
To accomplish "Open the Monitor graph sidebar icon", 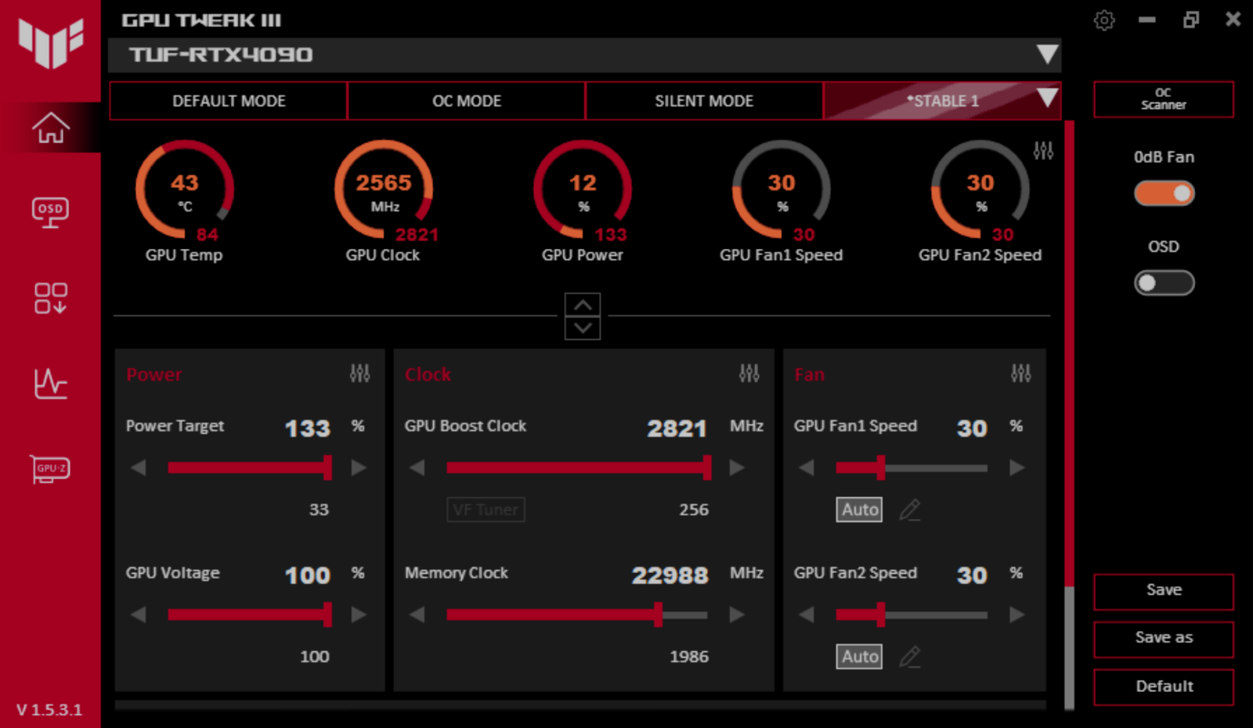I will pyautogui.click(x=50, y=384).
